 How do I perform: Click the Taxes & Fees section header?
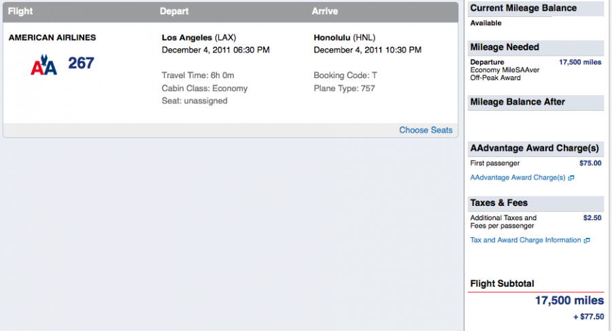click(x=499, y=203)
